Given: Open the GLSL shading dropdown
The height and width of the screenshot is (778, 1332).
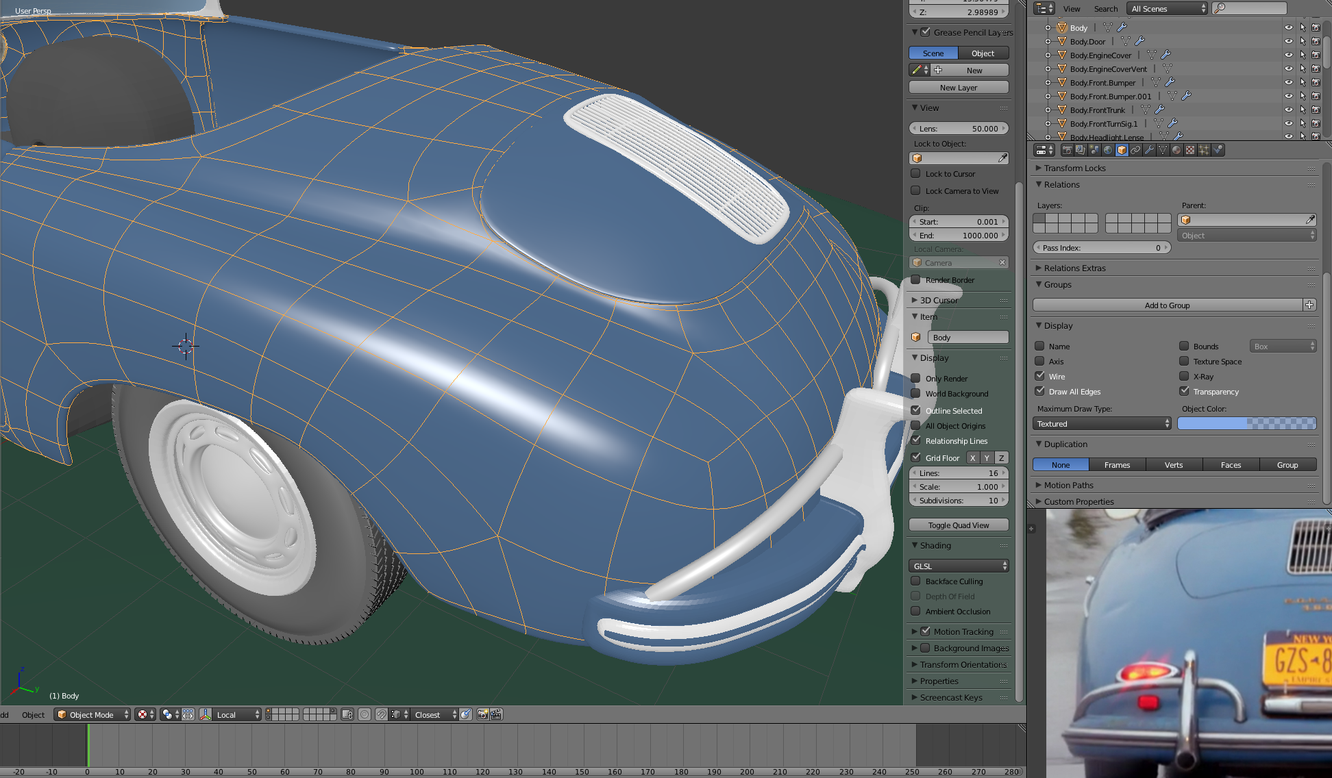Looking at the screenshot, I should point(959,566).
